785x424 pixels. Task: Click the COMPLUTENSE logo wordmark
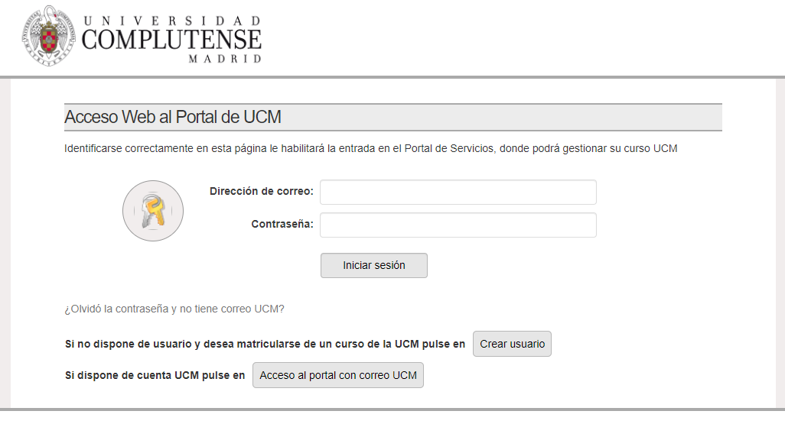click(171, 40)
